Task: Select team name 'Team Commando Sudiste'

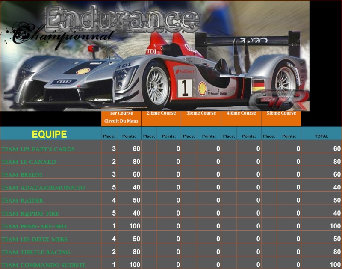Action: click(44, 265)
